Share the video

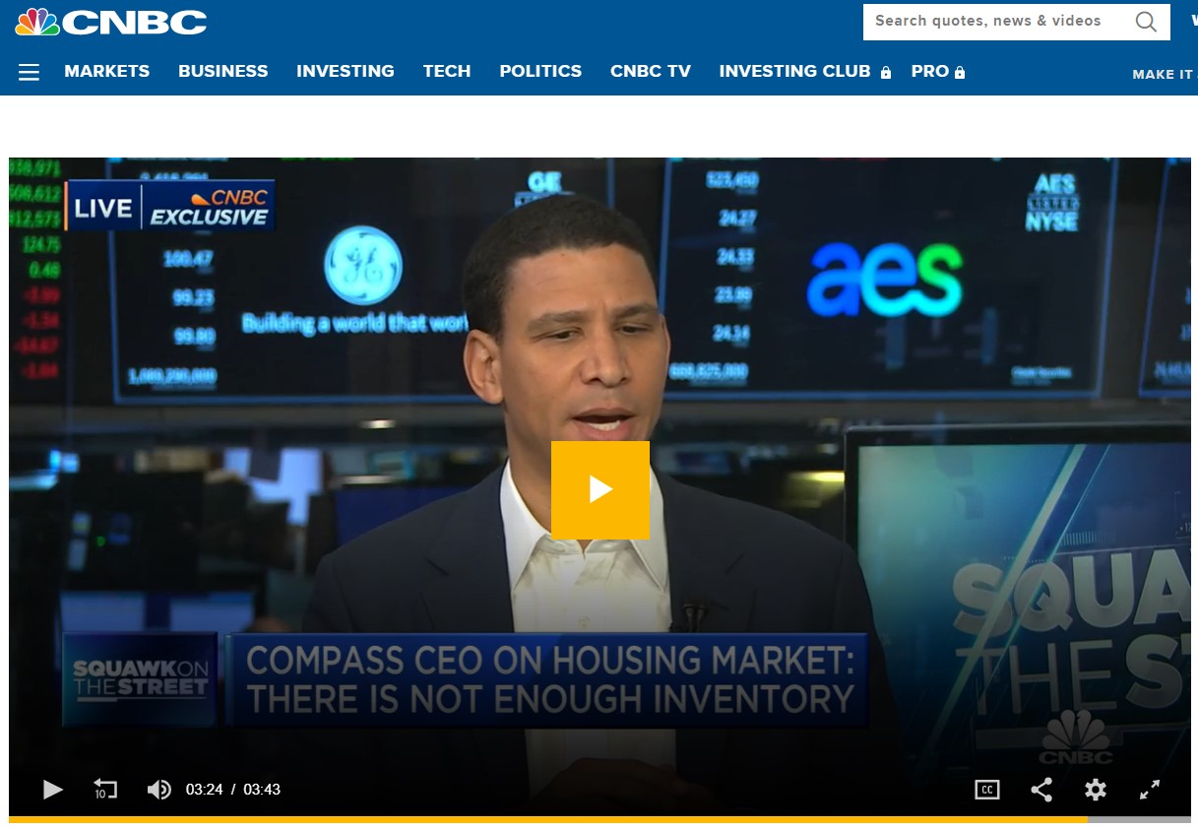1041,790
